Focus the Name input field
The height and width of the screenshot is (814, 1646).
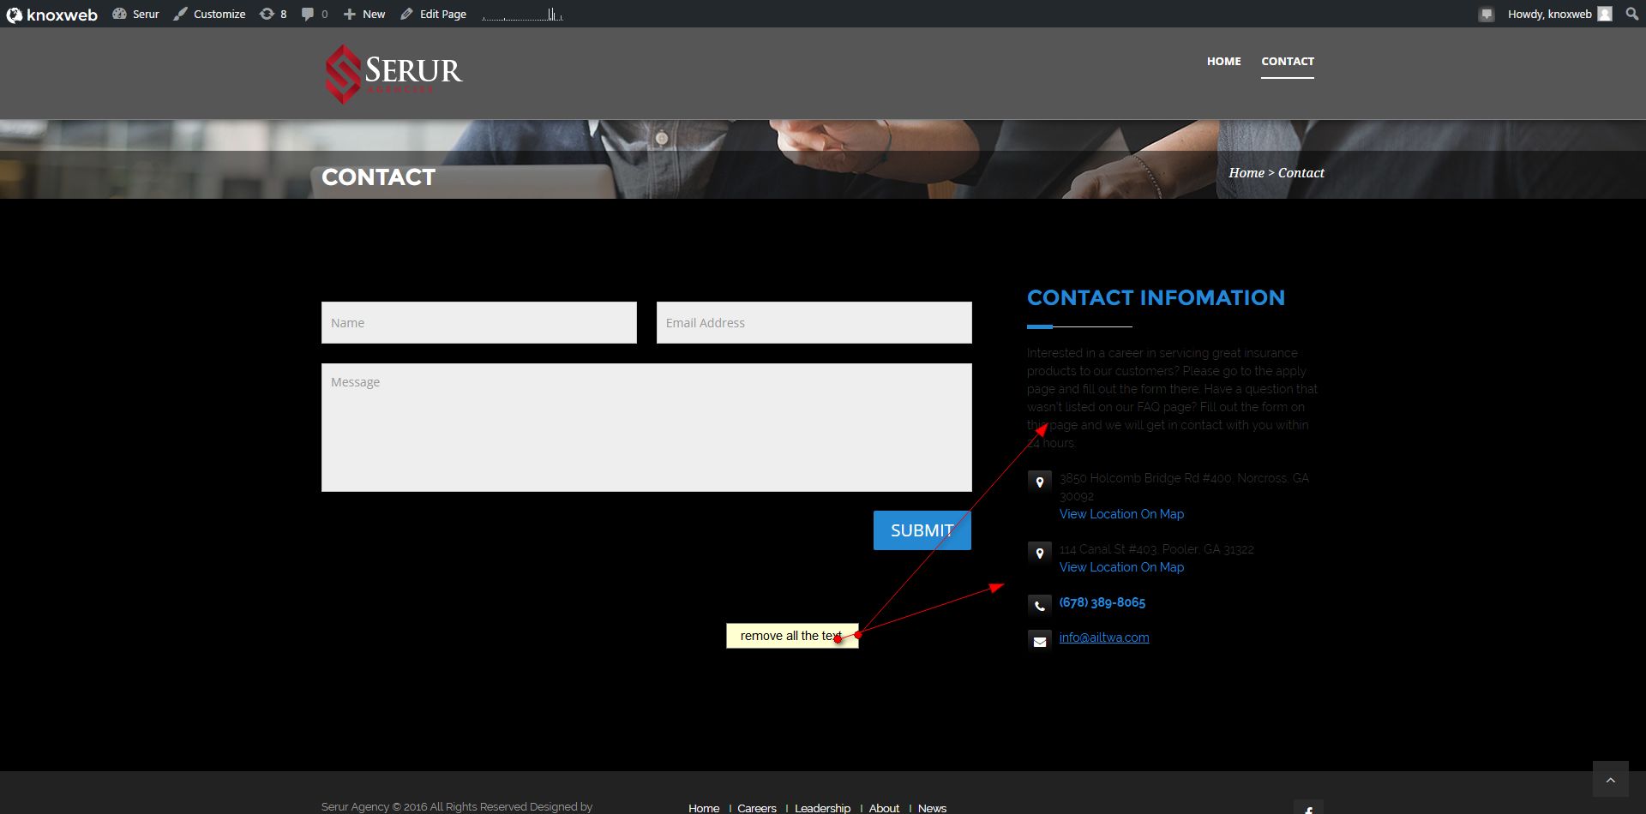coord(479,323)
